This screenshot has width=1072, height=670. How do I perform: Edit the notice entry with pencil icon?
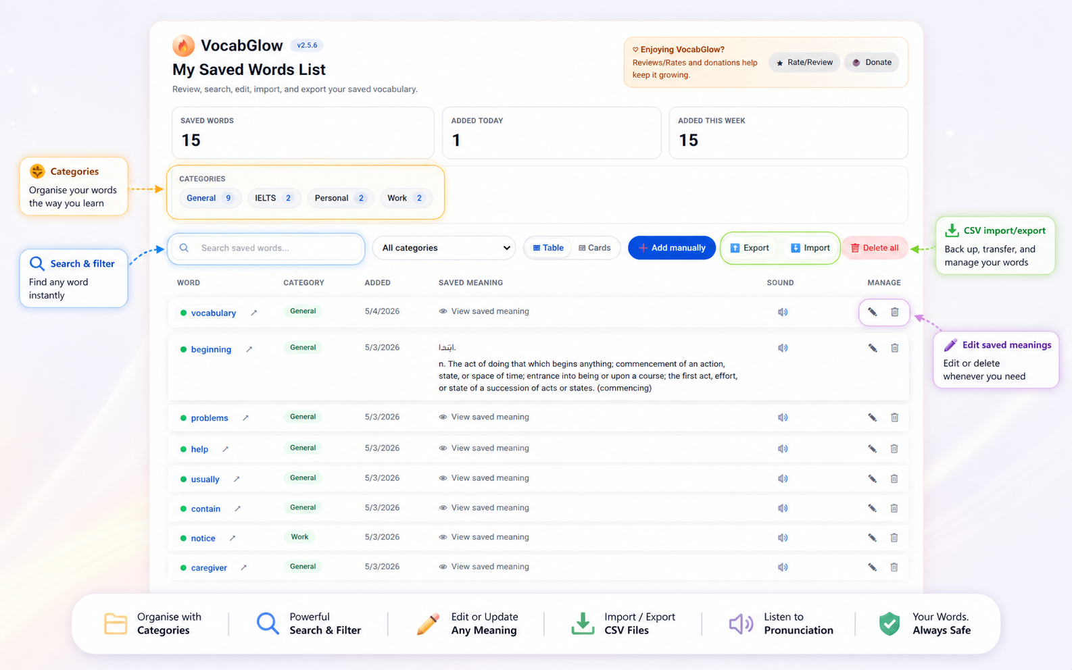[873, 538]
